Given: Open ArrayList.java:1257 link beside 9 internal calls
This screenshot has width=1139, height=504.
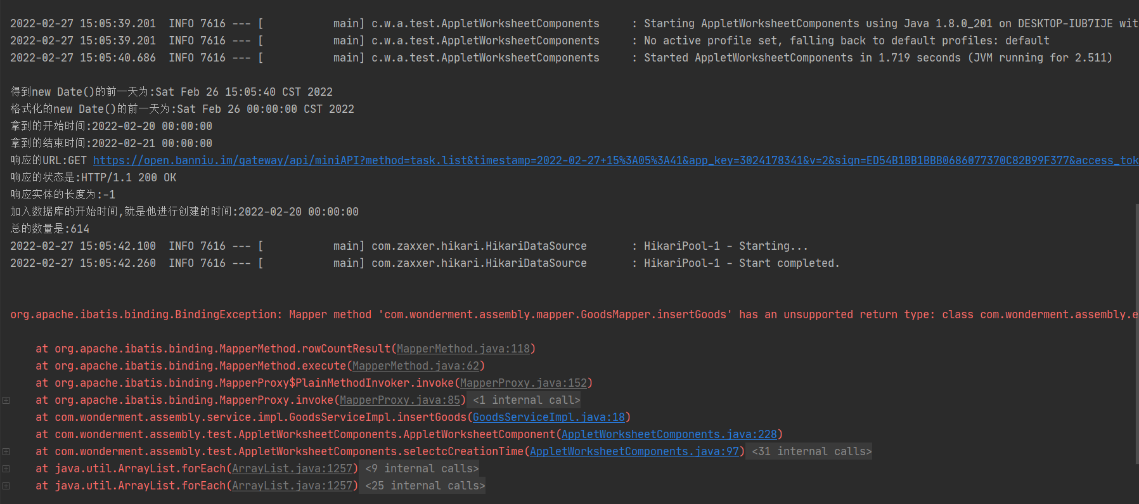Looking at the screenshot, I should pos(292,468).
